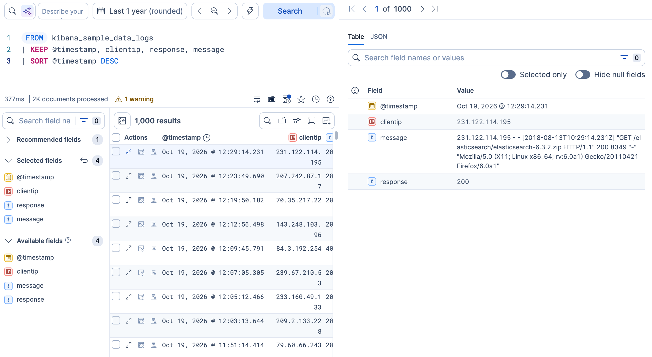652x357 pixels.
Task: Expand document row 12:23:49.690
Action: (x=128, y=176)
